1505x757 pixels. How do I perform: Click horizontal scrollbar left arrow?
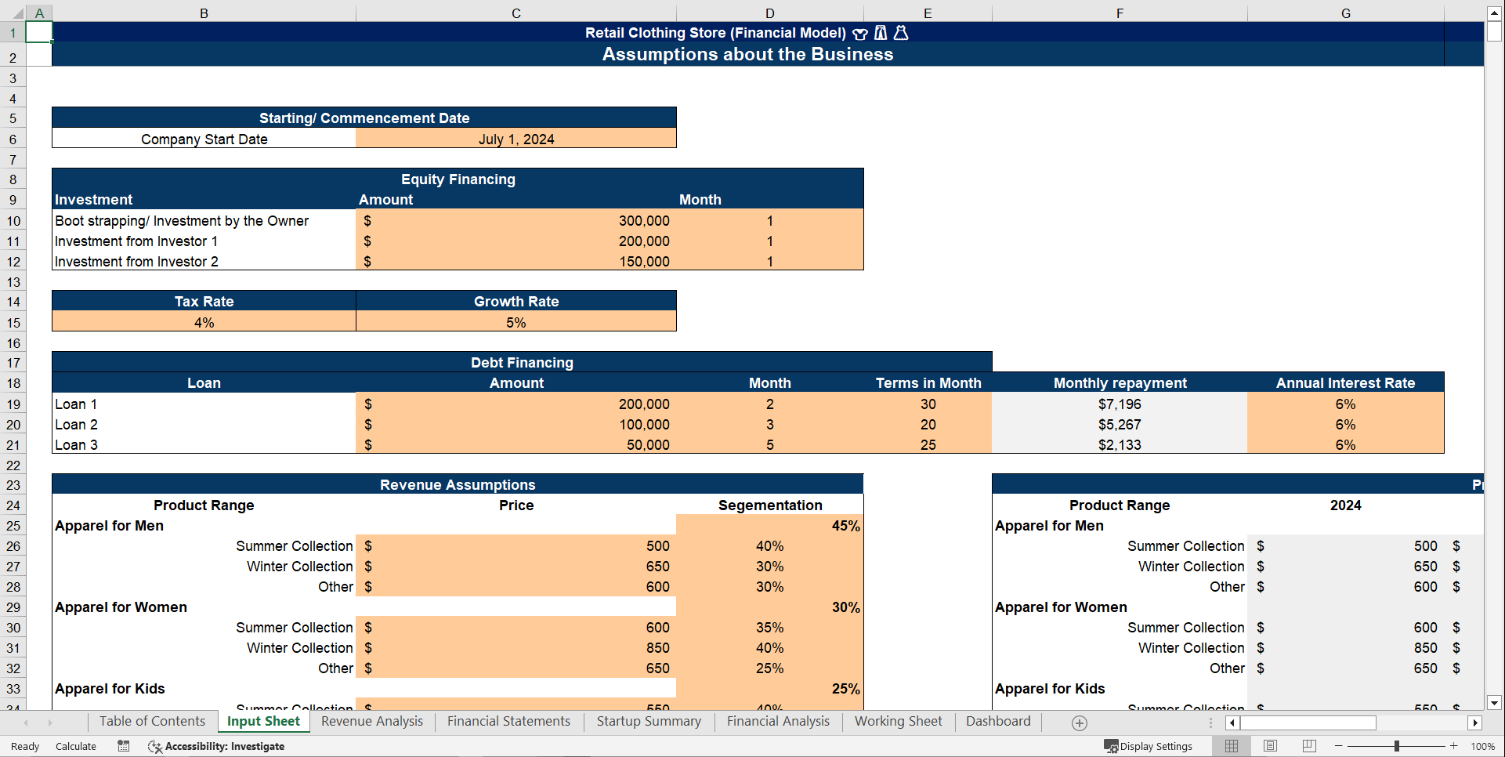point(1232,723)
